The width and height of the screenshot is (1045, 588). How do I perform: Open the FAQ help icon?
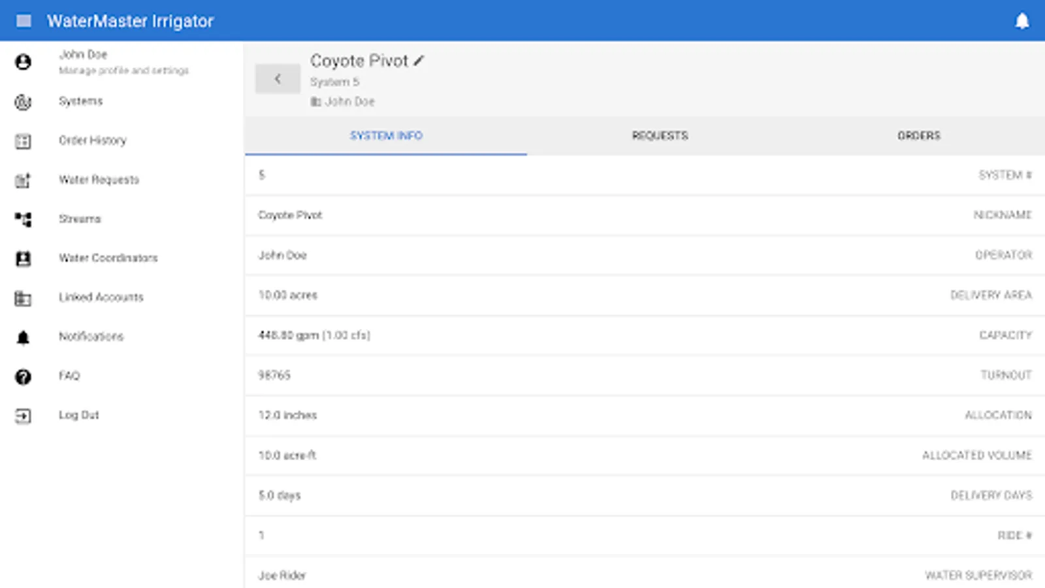24,376
